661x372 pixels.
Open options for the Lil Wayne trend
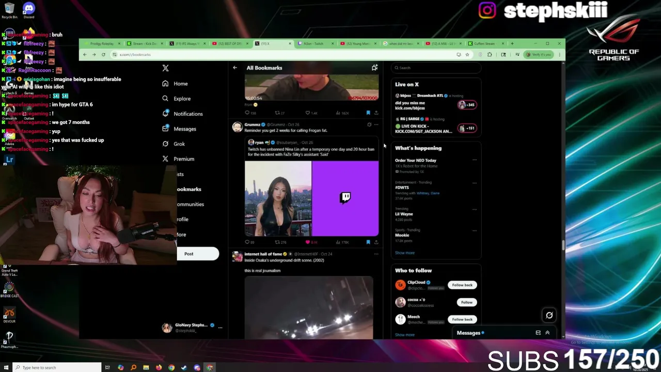click(x=475, y=209)
